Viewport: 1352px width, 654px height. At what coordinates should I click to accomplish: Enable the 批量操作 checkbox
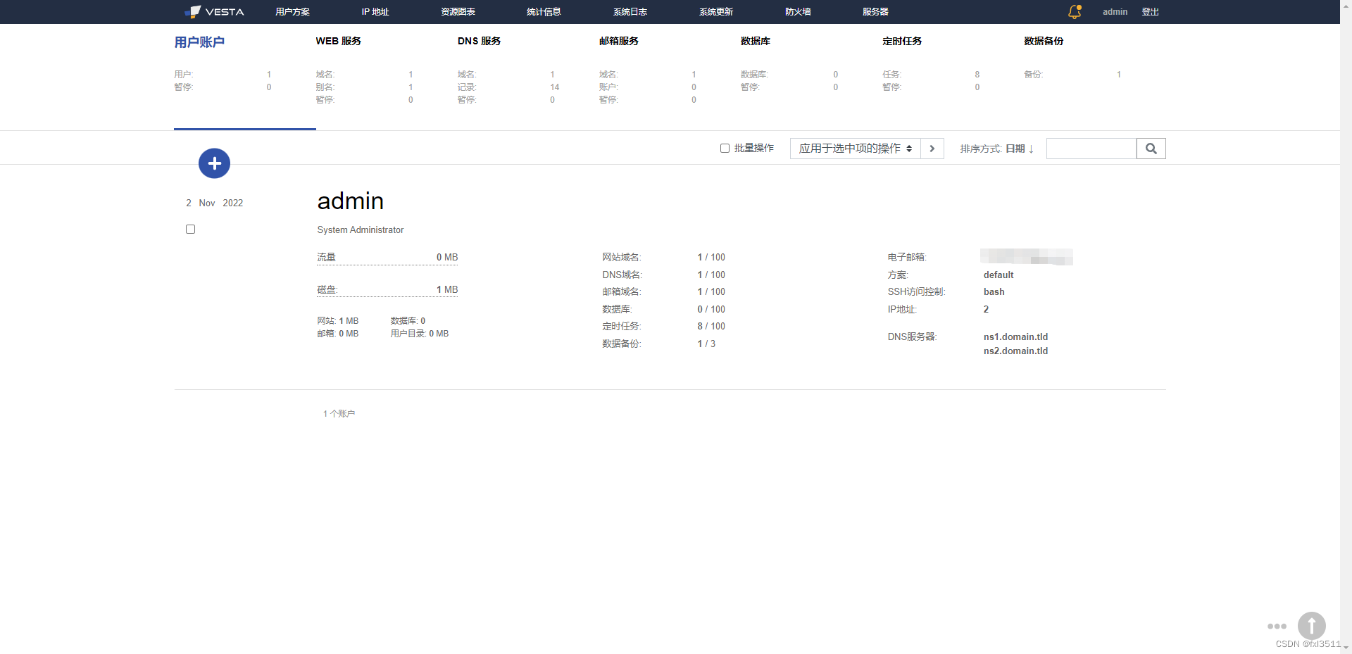click(x=725, y=148)
